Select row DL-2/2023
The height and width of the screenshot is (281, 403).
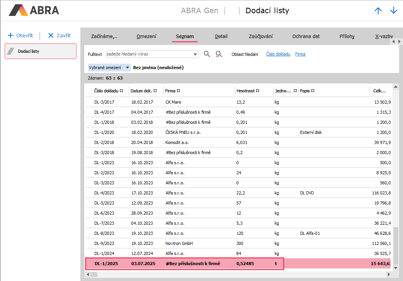click(x=238, y=173)
